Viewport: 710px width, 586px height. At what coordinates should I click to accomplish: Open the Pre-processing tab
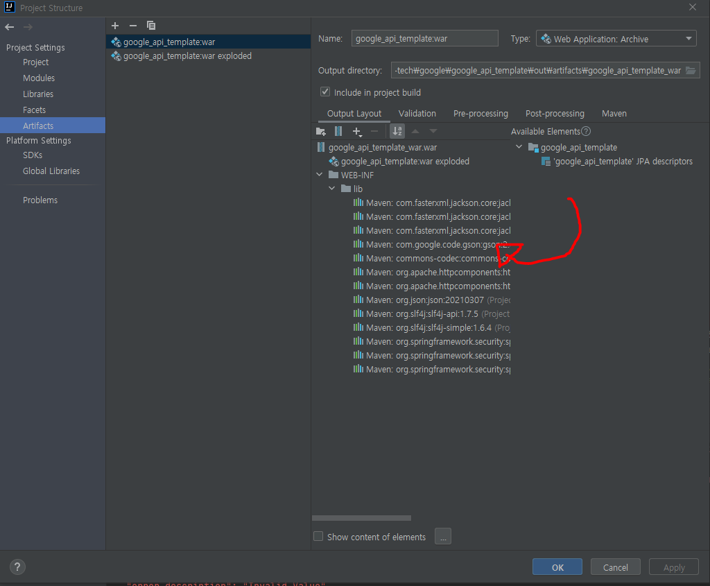(480, 114)
